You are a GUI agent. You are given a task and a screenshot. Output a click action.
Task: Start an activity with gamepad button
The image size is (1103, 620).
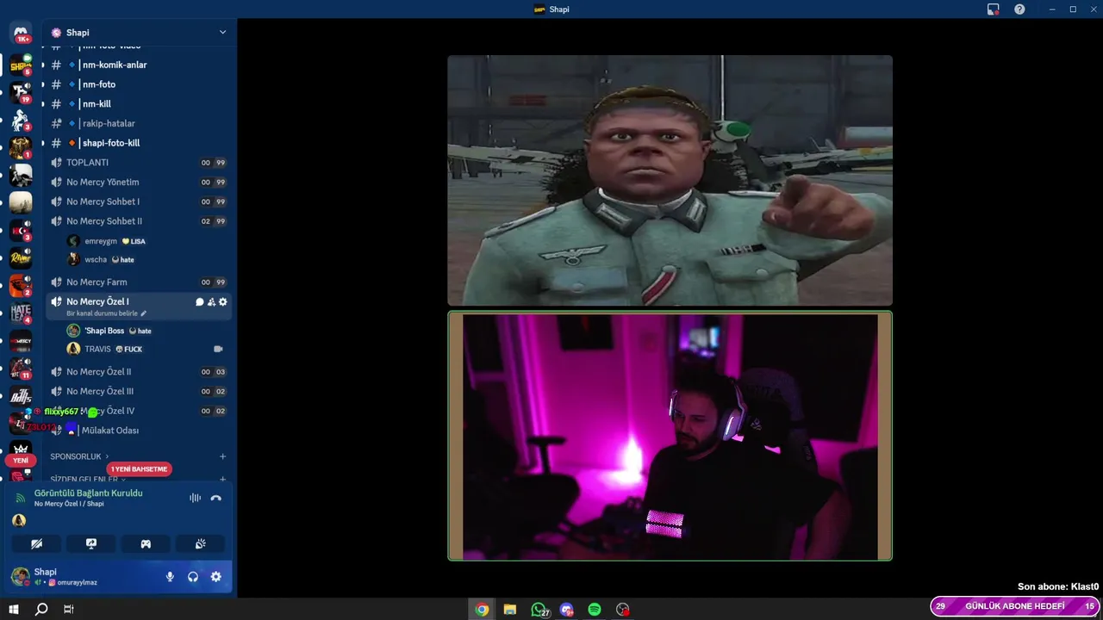146,543
